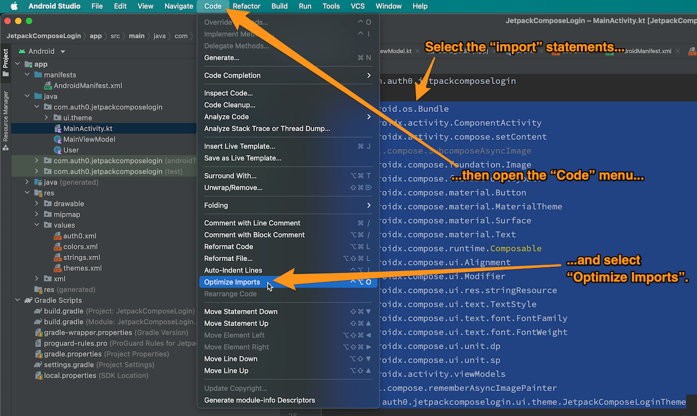Select Comment with Line Comment

pos(288,223)
